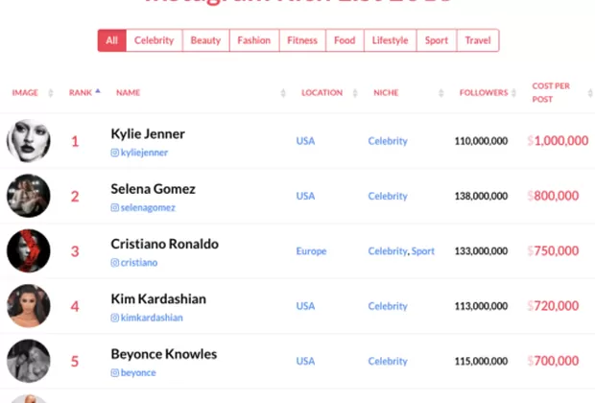The image size is (595, 403).
Task: Open Selena Gomez's profile thumbnail
Action: tap(29, 196)
